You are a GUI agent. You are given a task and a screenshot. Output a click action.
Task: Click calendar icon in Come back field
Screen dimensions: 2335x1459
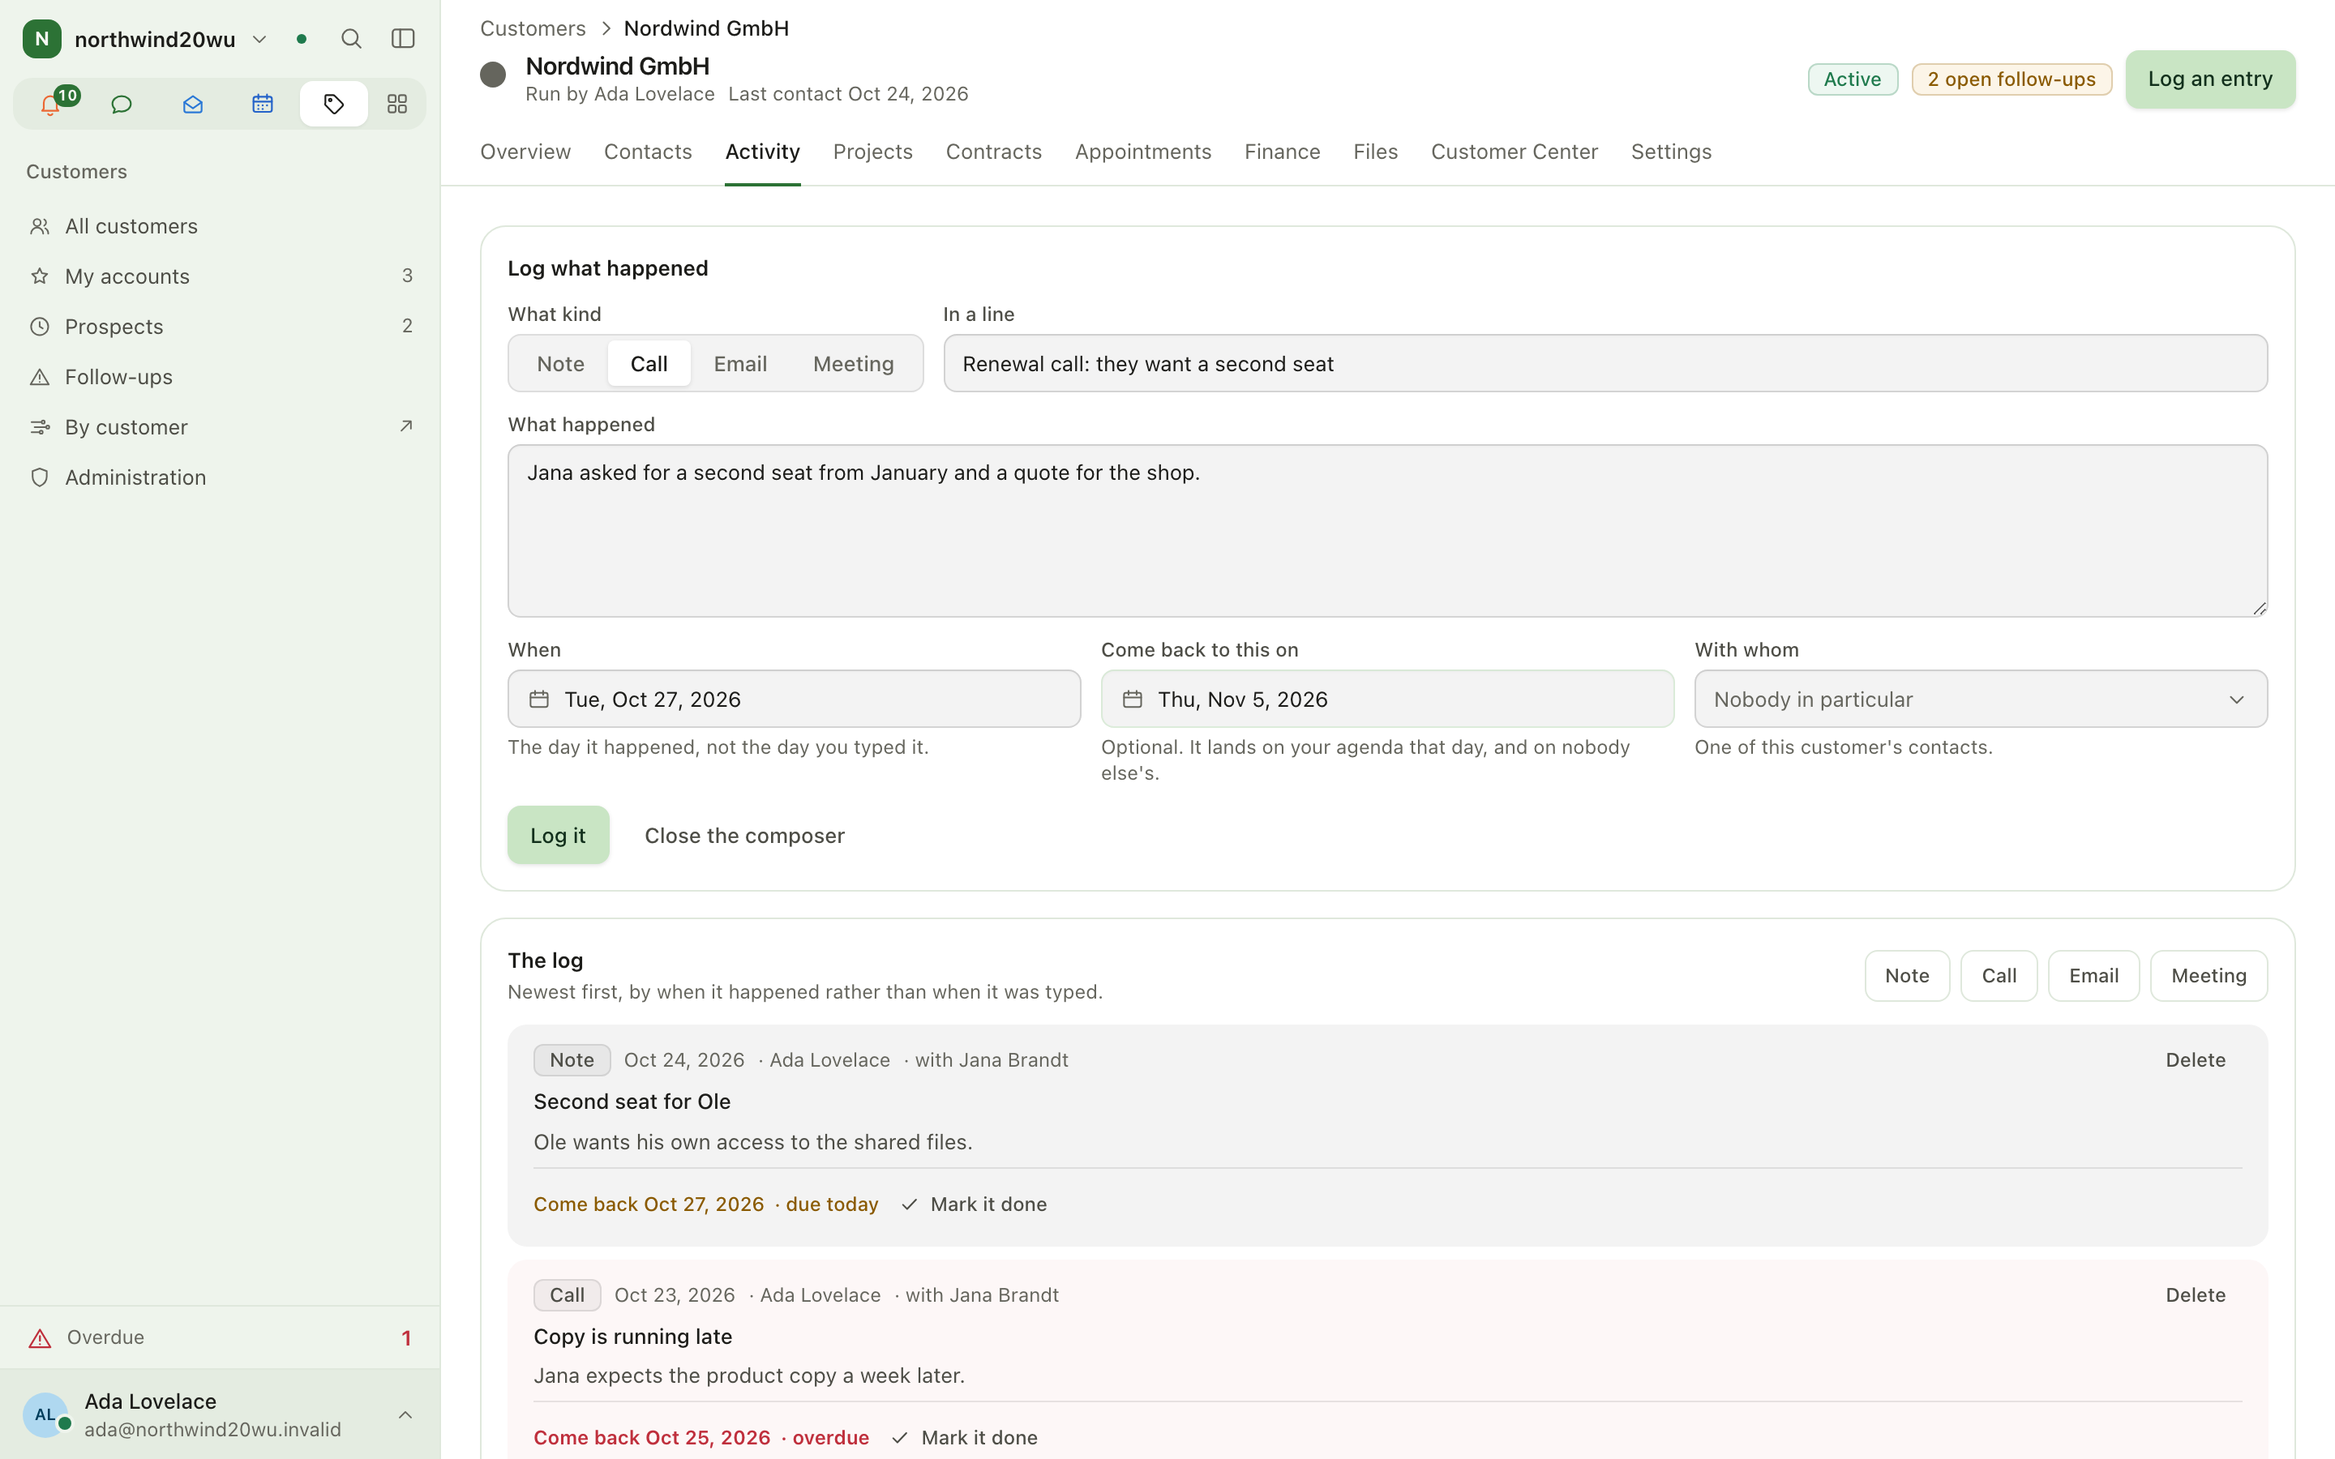click(x=1133, y=699)
